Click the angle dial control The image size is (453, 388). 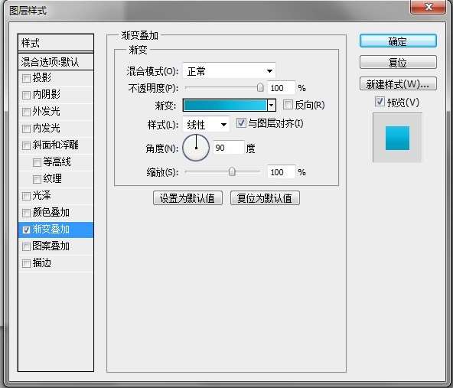click(196, 148)
